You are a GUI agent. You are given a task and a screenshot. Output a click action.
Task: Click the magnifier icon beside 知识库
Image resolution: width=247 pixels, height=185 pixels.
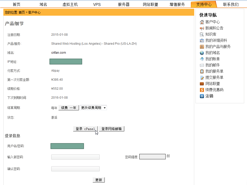(202, 34)
